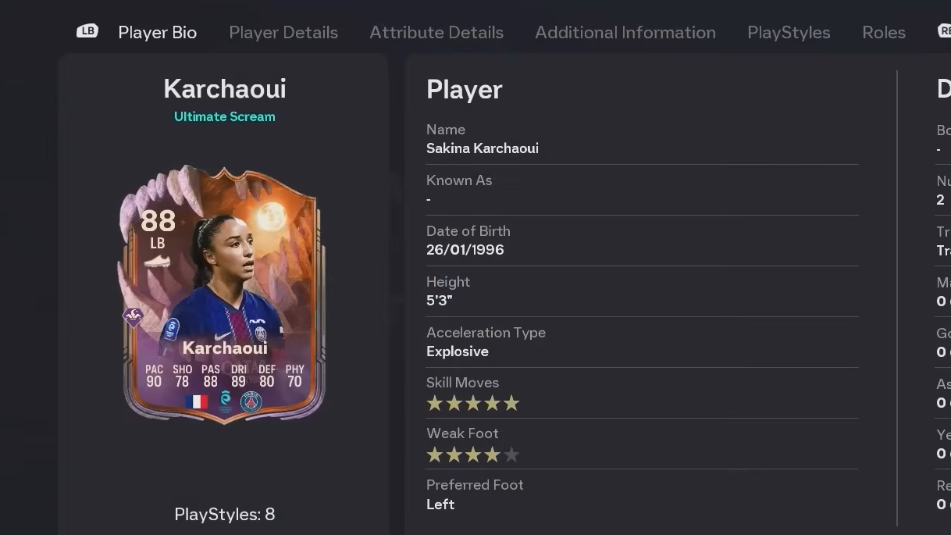Image resolution: width=951 pixels, height=535 pixels.
Task: Click the RB bumper icon
Action: (x=944, y=31)
